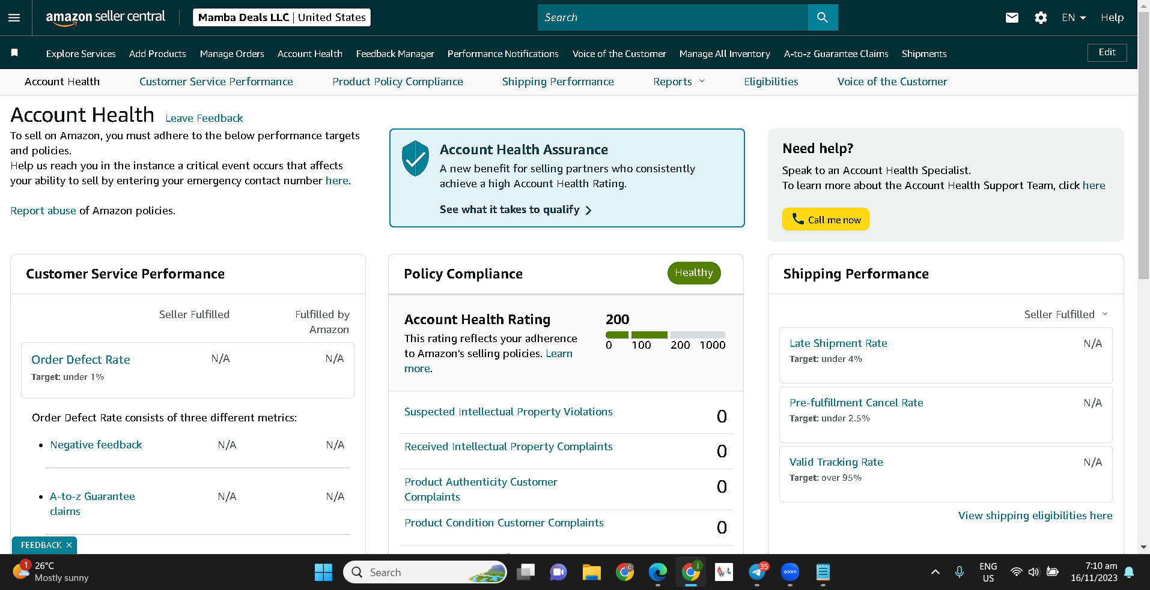
Task: Open Telegram from the taskbar
Action: click(757, 572)
